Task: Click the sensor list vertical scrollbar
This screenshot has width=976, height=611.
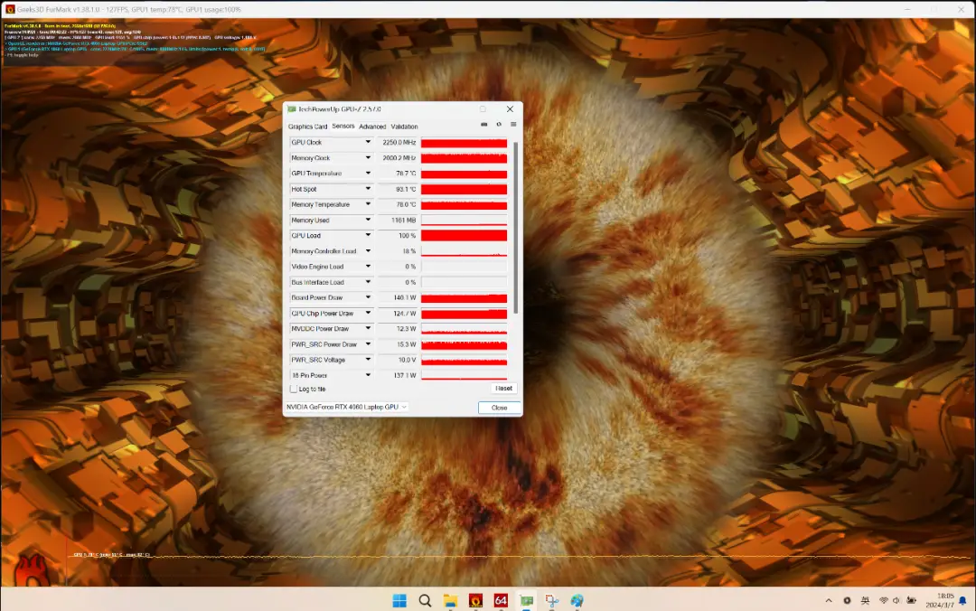Action: click(x=516, y=226)
